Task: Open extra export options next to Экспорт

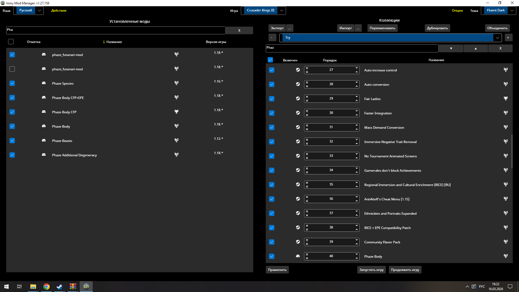Action: [290, 28]
